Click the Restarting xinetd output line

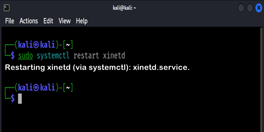(x=97, y=68)
